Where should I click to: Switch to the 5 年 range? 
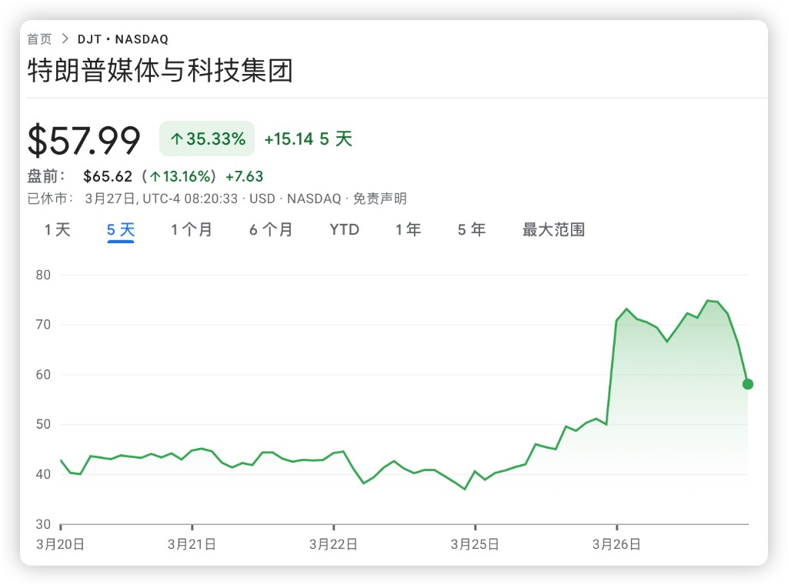(x=472, y=229)
